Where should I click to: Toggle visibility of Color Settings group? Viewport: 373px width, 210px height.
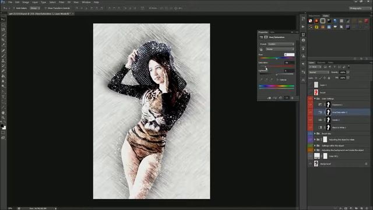coord(310,99)
